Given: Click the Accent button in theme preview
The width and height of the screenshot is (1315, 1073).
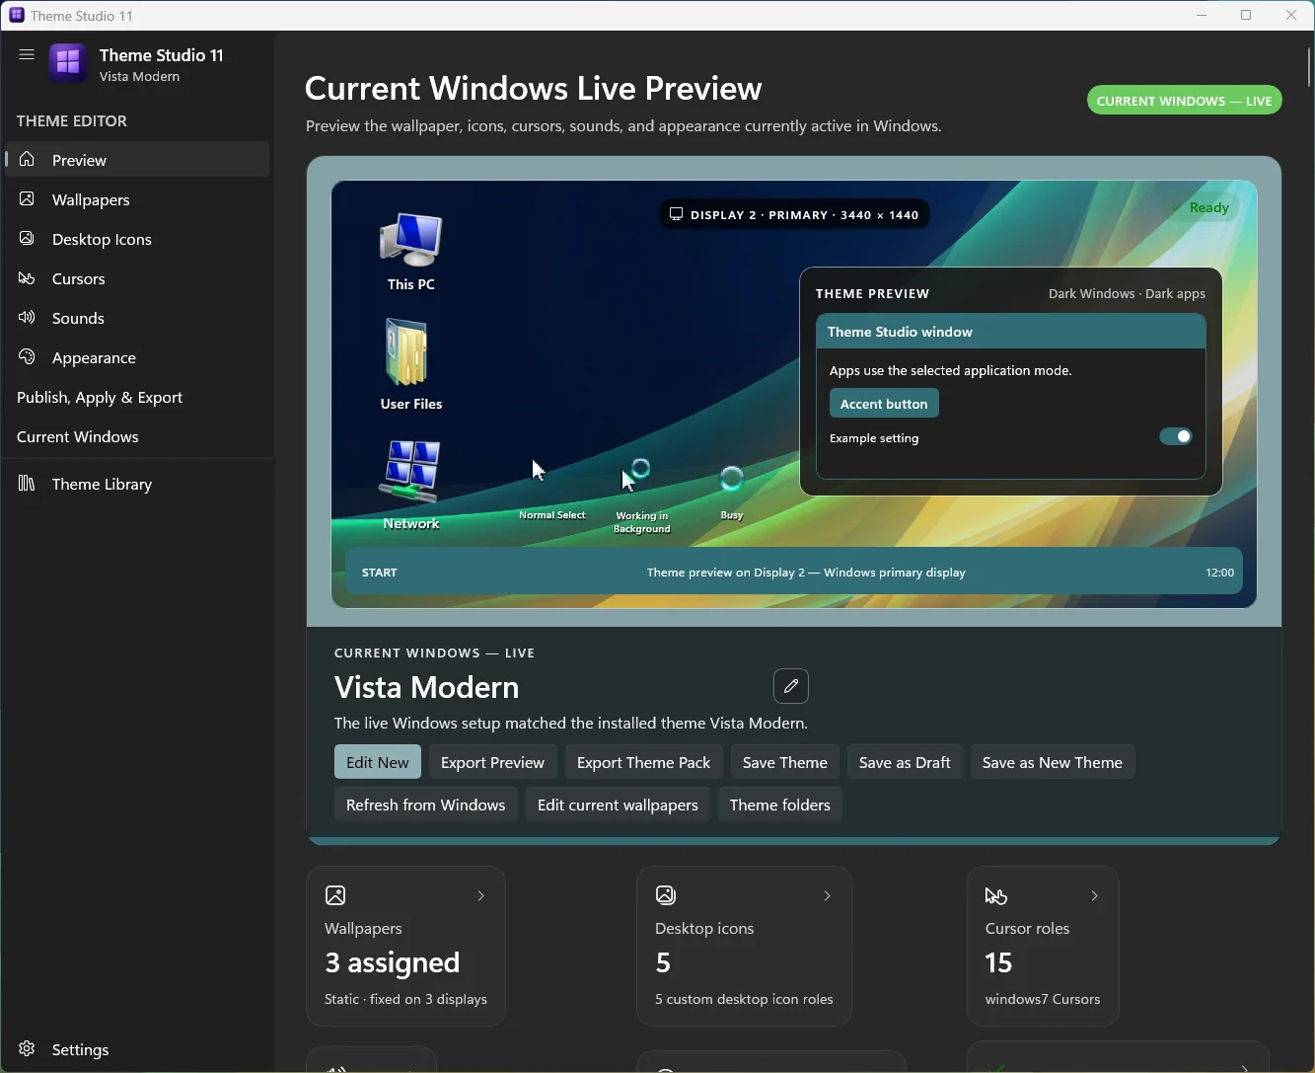Looking at the screenshot, I should 884,403.
